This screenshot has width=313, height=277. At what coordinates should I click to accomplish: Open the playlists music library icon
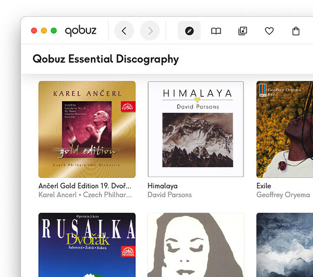[x=243, y=31]
